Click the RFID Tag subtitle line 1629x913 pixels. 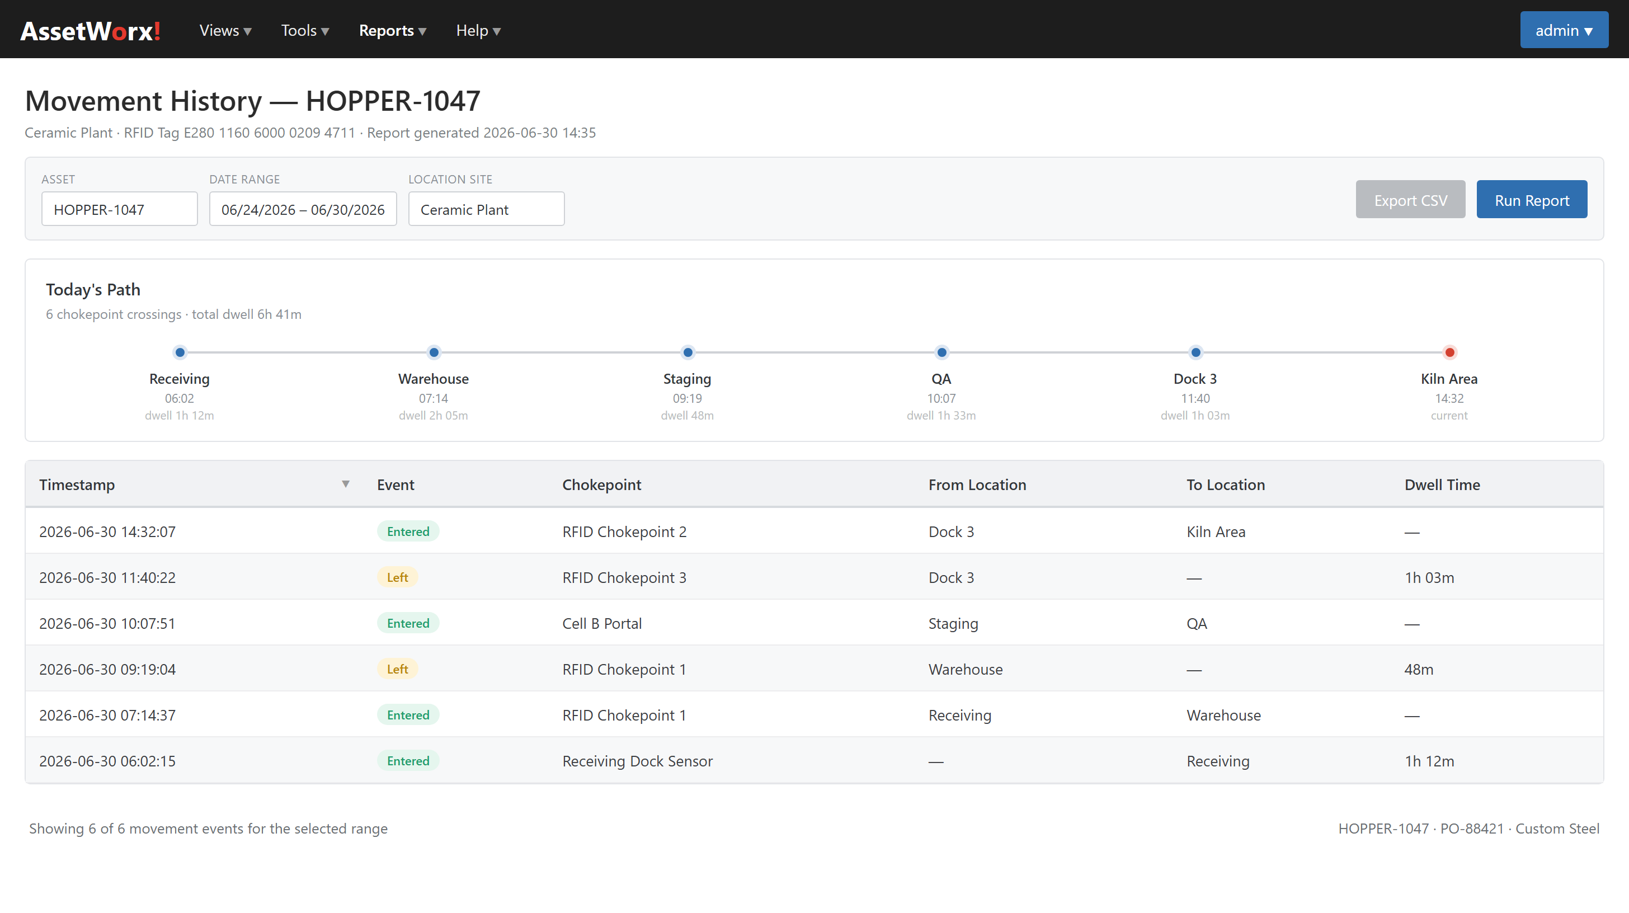(x=310, y=133)
